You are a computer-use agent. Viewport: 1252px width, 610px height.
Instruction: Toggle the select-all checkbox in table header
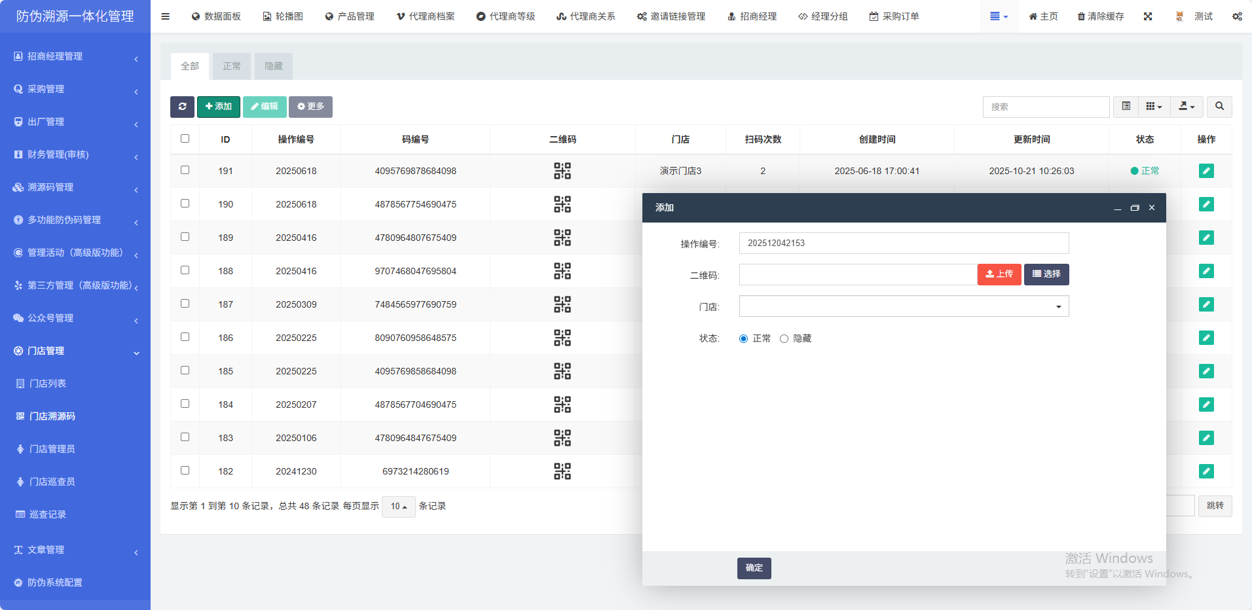tap(185, 139)
